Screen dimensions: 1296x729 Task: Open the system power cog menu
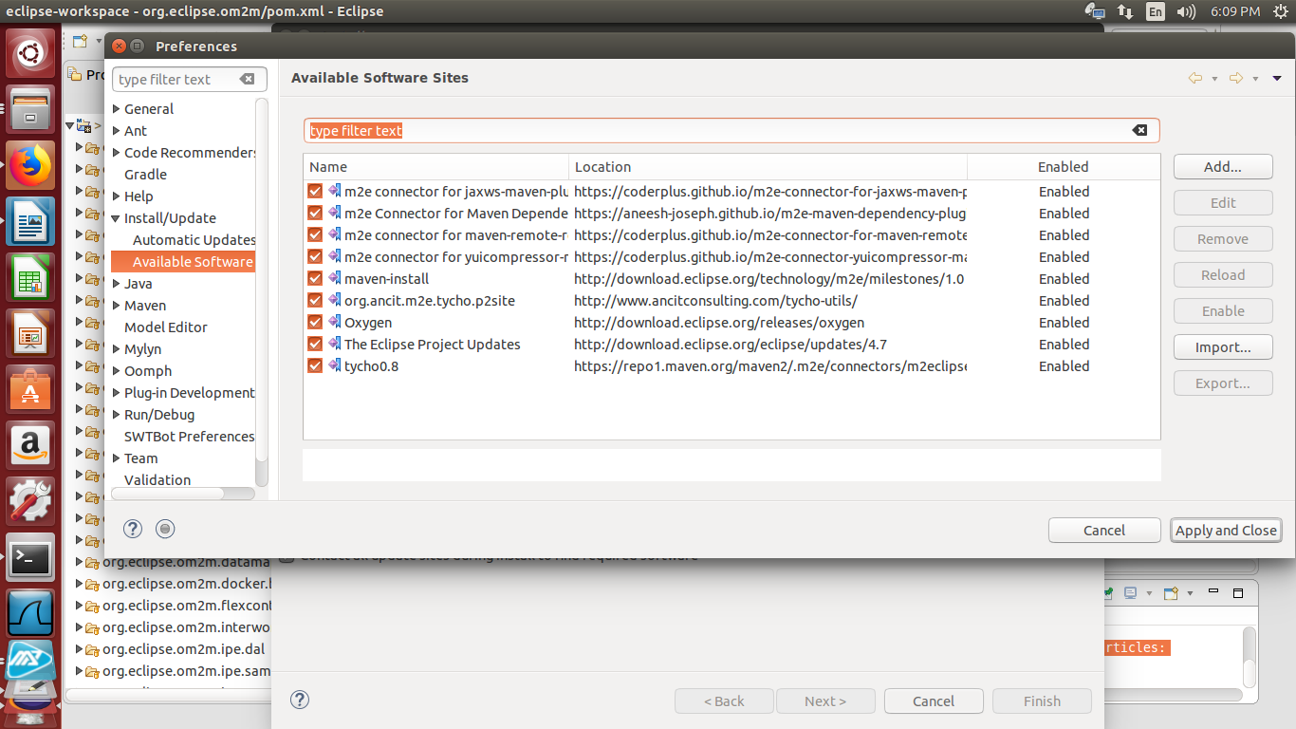[x=1280, y=11]
